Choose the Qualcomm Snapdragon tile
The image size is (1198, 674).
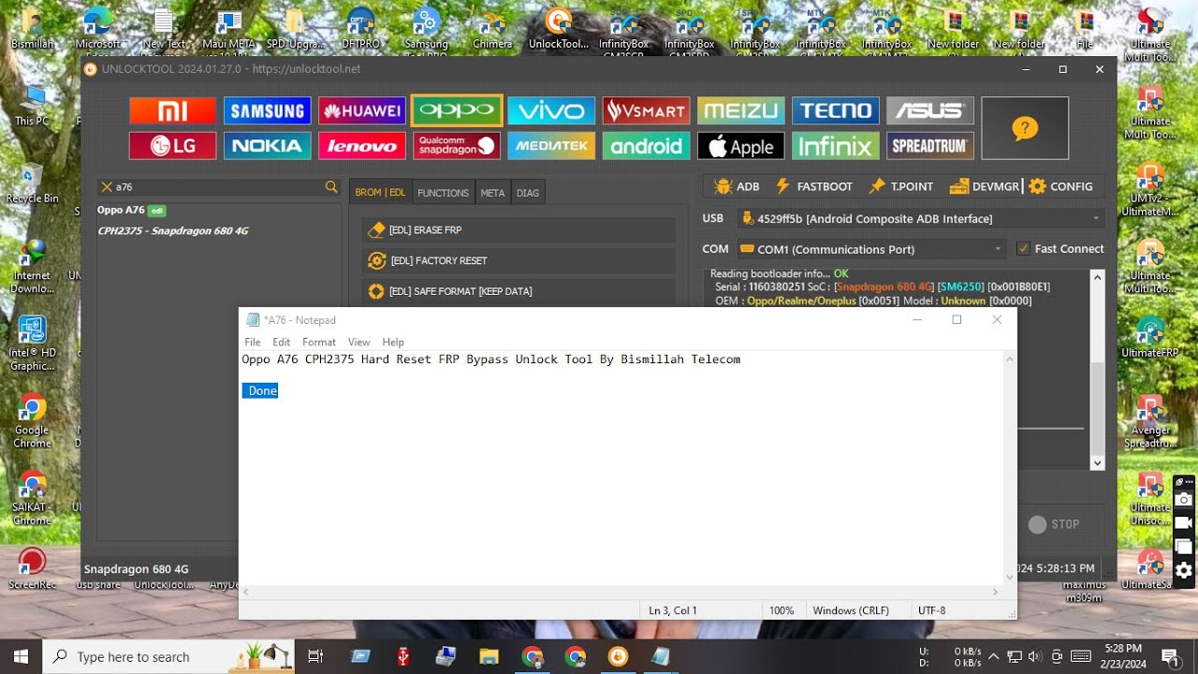point(456,146)
